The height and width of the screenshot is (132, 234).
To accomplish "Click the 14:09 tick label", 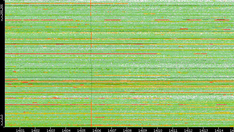I will (x=142, y=130).
